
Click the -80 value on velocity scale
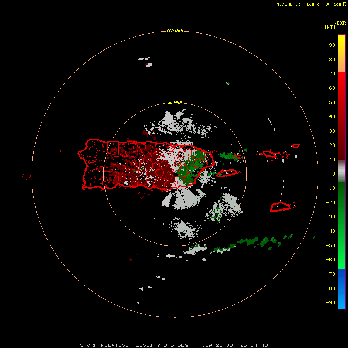point(331,288)
